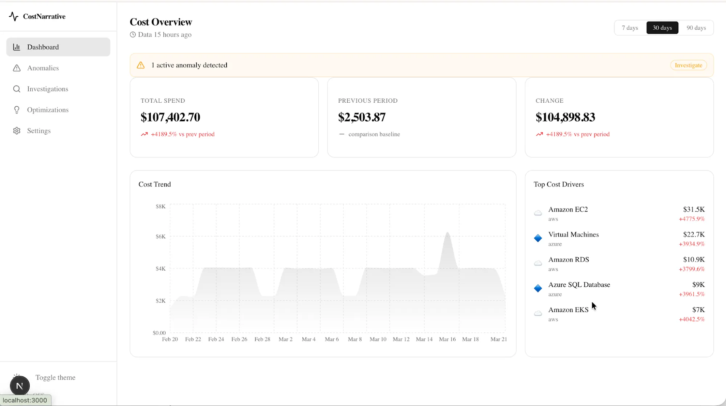Click the CostNarrative pulse logo icon
726x406 pixels.
tap(13, 16)
